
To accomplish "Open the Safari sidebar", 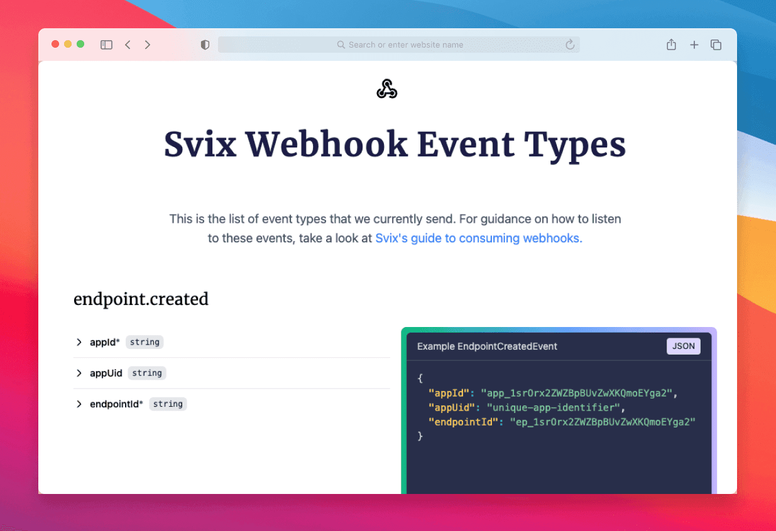I will 106,45.
